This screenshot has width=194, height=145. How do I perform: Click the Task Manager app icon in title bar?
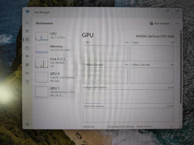28,12
